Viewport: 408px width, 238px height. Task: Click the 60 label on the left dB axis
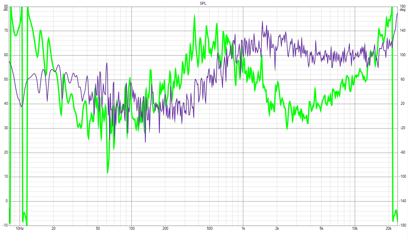click(6, 55)
